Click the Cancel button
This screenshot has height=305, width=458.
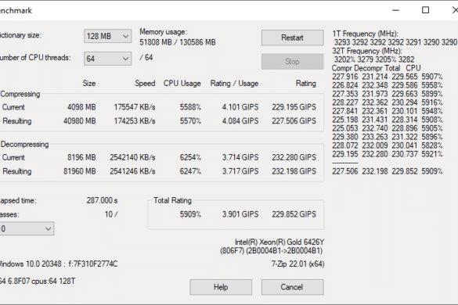click(x=292, y=287)
